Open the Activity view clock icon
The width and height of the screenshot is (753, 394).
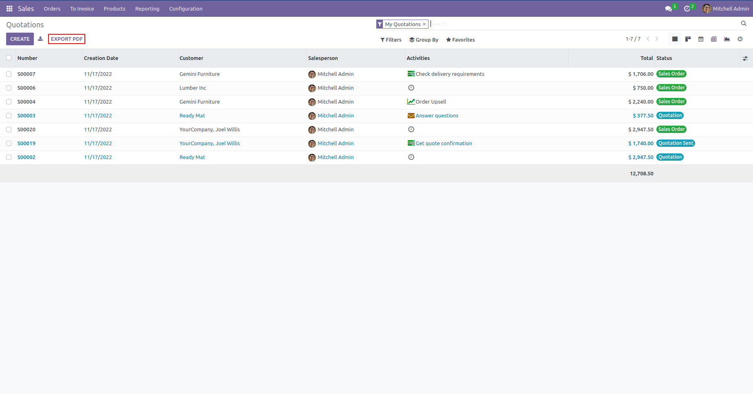(740, 39)
